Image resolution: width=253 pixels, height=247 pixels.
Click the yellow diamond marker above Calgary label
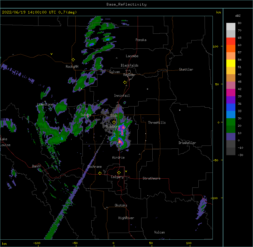pos(119,173)
